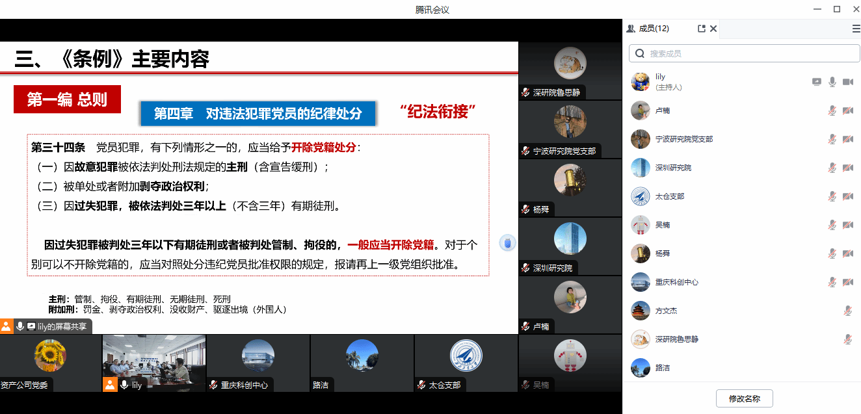Viewport: 861px width, 414px height.
Task: Select the 太仓支部 video tile
Action: point(466,363)
